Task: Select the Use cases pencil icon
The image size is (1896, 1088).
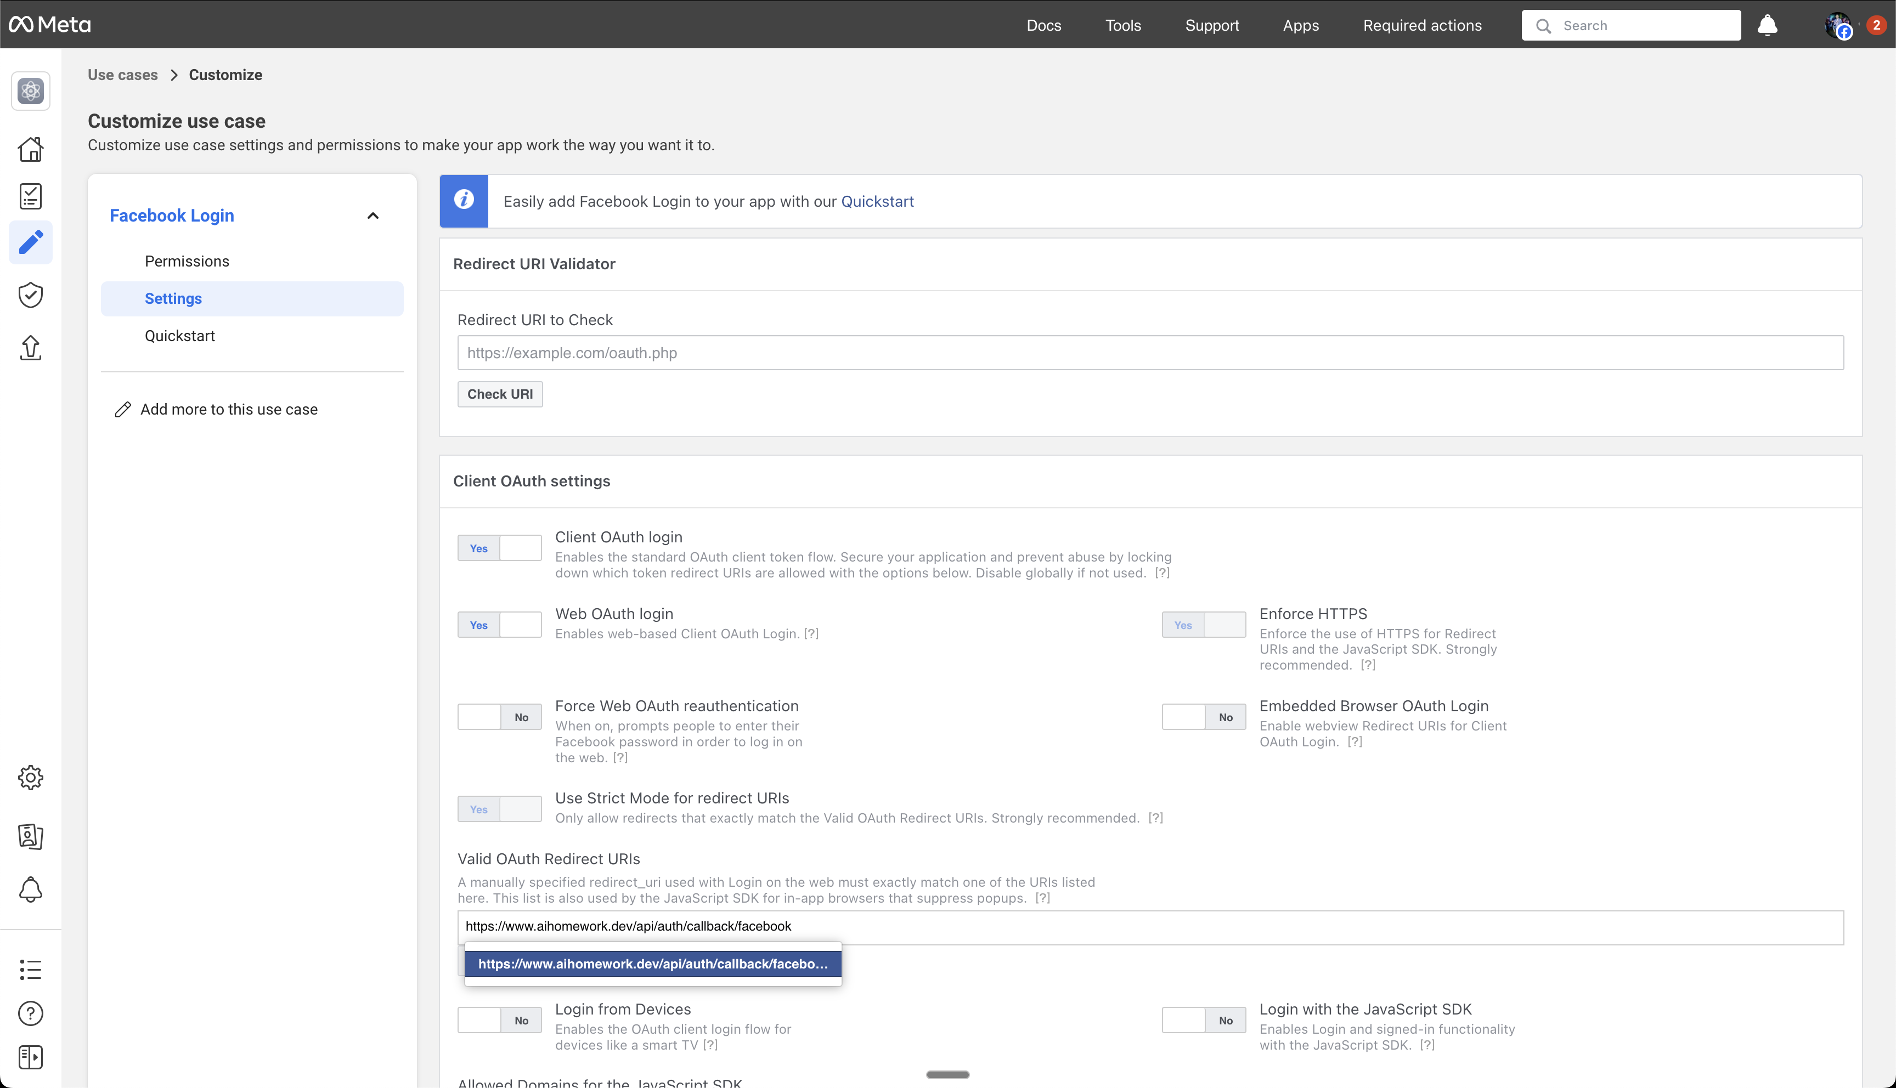Action: tap(31, 242)
